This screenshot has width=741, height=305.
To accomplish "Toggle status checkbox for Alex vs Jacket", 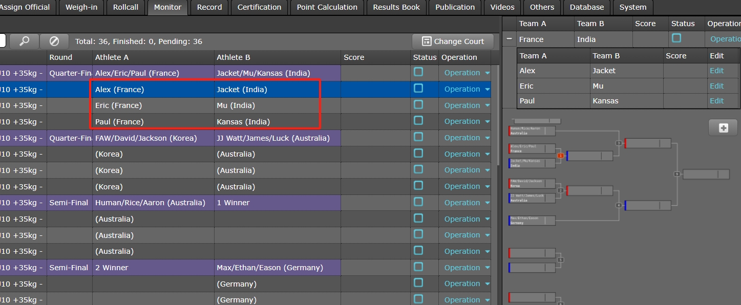I will 418,89.
